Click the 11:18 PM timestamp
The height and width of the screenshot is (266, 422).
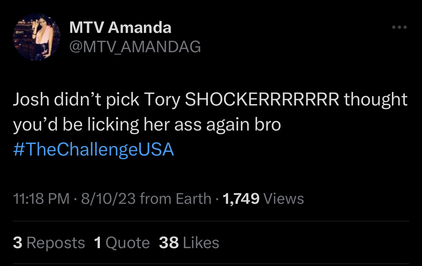pos(42,198)
